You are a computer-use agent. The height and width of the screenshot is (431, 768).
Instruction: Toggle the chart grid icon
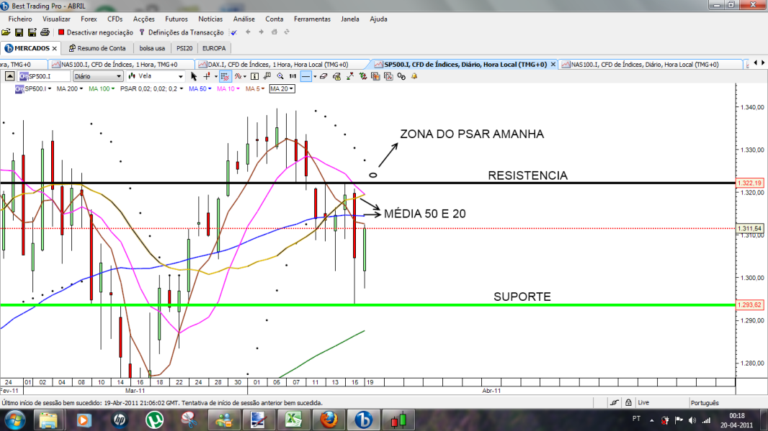(x=225, y=76)
